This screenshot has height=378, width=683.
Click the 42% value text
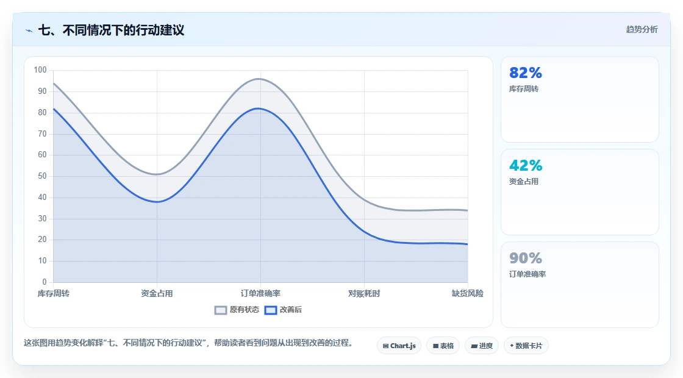(x=525, y=165)
